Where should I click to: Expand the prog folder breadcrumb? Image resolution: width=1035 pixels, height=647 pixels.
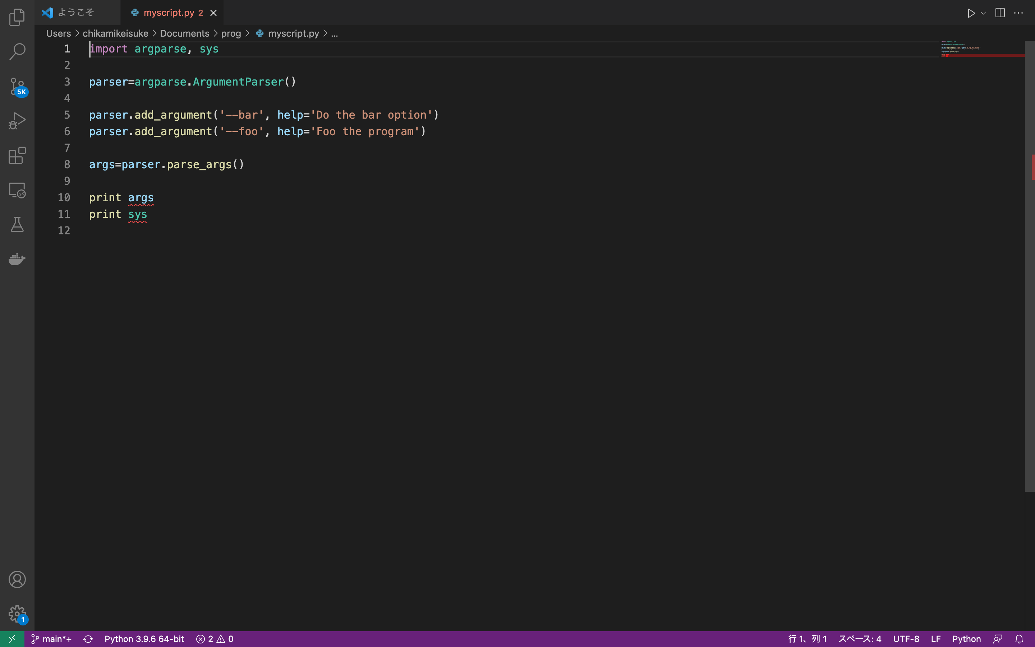pyautogui.click(x=231, y=33)
